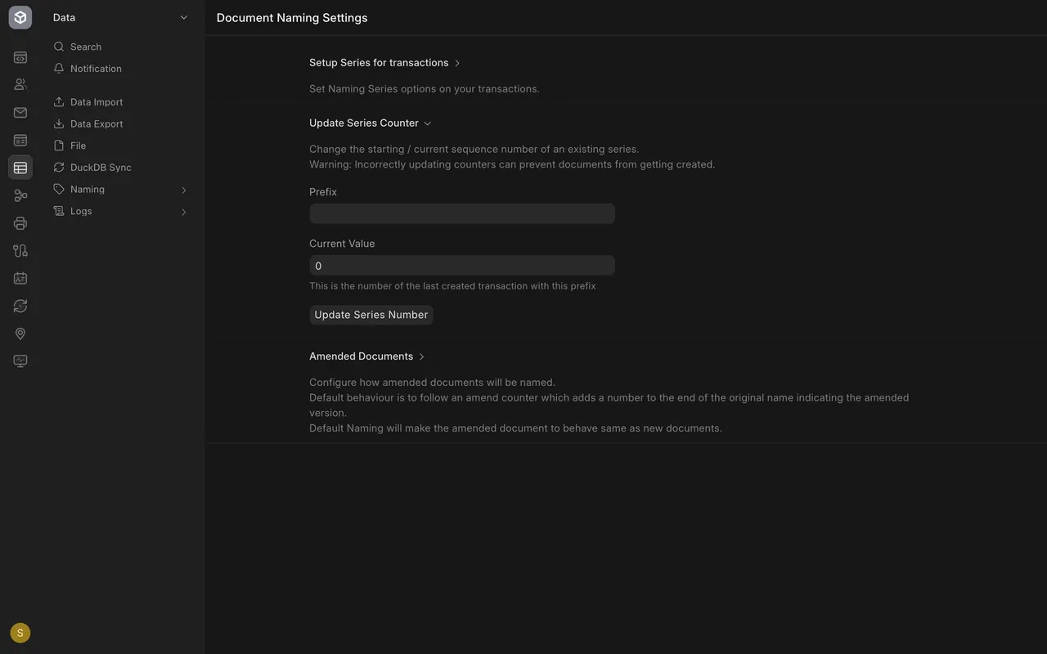Select the Data table icon in sidebar
The height and width of the screenshot is (654, 1047).
coord(20,168)
